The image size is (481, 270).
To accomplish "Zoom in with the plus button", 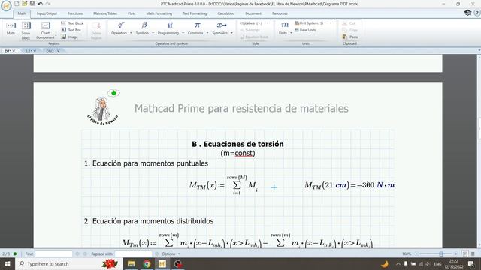I will click(456, 253).
